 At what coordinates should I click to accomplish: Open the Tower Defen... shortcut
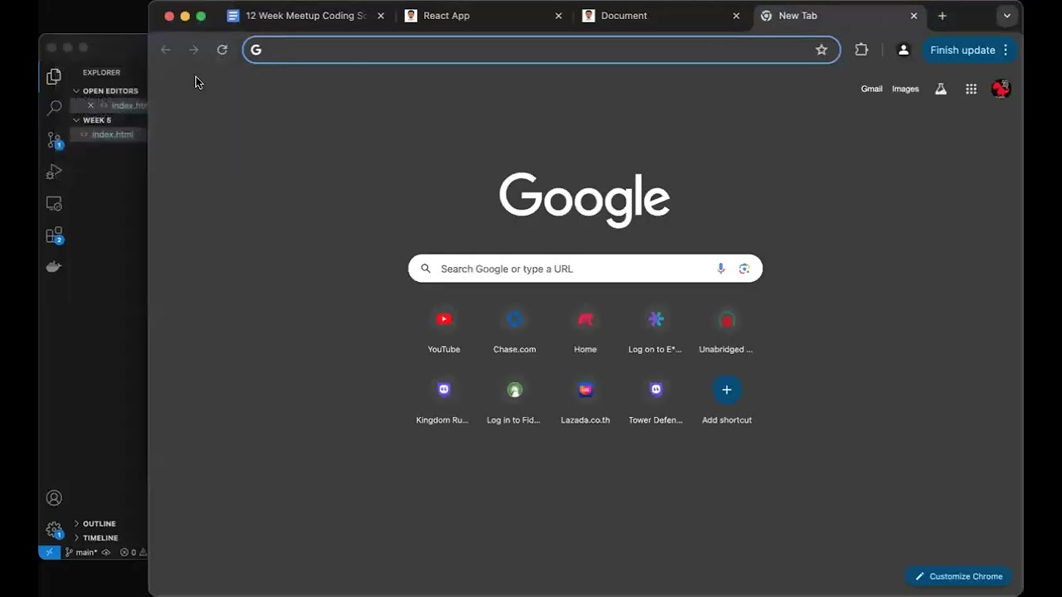(655, 400)
